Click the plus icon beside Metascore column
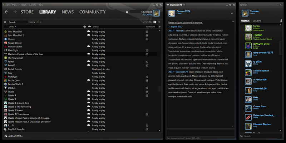 [159, 27]
